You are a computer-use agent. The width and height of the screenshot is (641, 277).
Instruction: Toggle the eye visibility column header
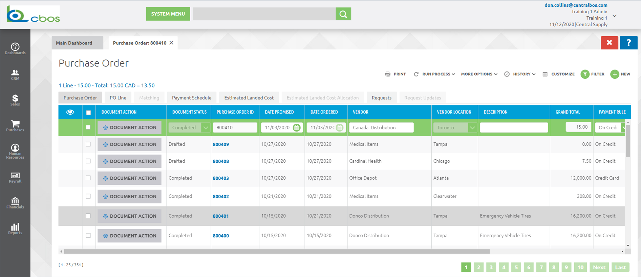tap(70, 112)
